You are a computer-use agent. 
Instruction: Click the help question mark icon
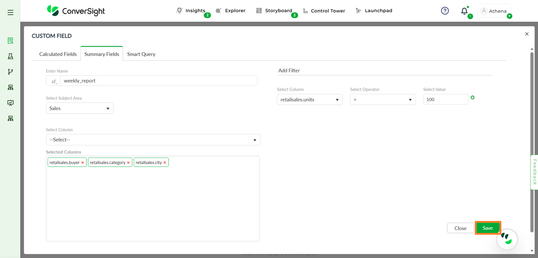coord(445,11)
